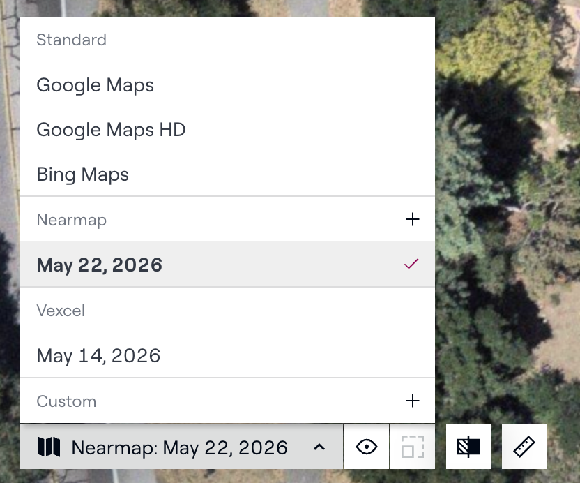Click the folded map icon in selector
This screenshot has height=483, width=580.
[x=49, y=447]
